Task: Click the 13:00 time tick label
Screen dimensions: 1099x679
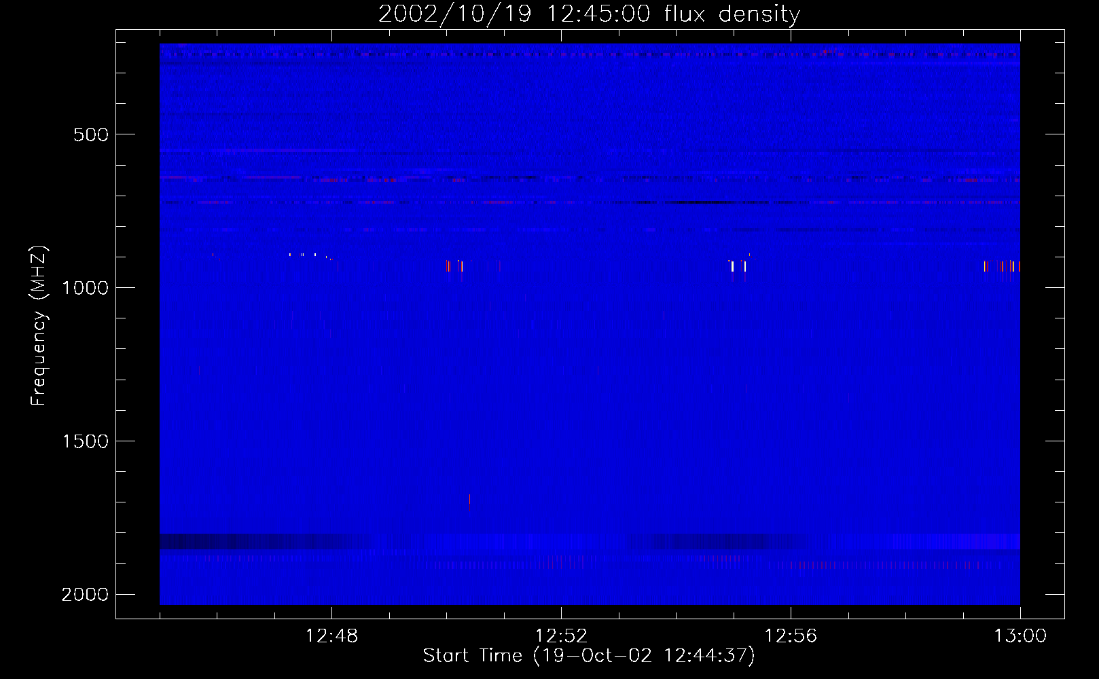Action: 1020,636
